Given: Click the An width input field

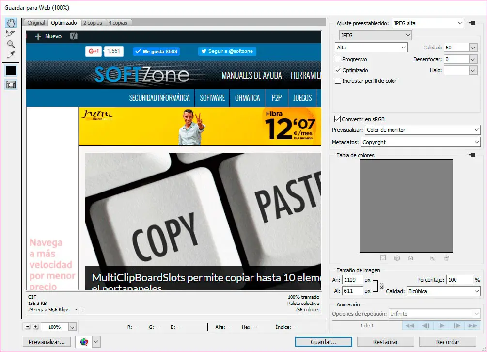Looking at the screenshot, I should 352,280.
